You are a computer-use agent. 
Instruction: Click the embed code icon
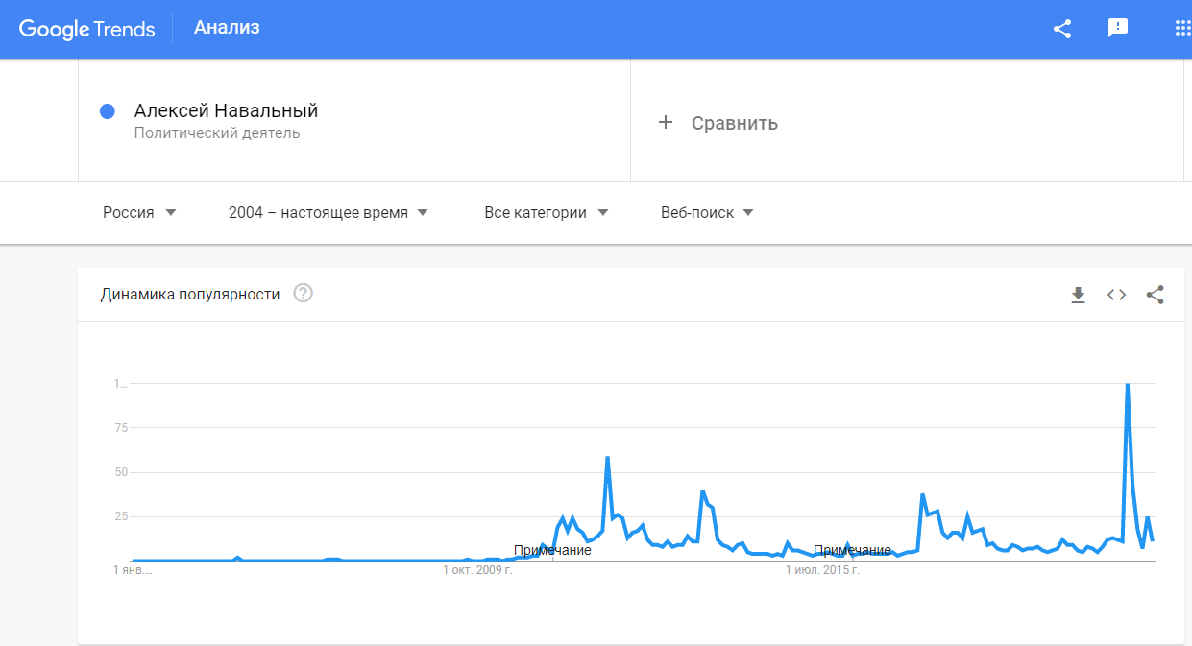(1116, 295)
